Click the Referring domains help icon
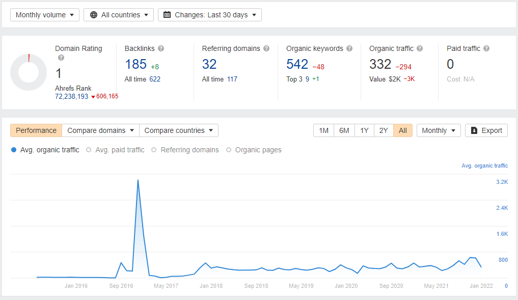The height and width of the screenshot is (300, 518). click(x=266, y=48)
